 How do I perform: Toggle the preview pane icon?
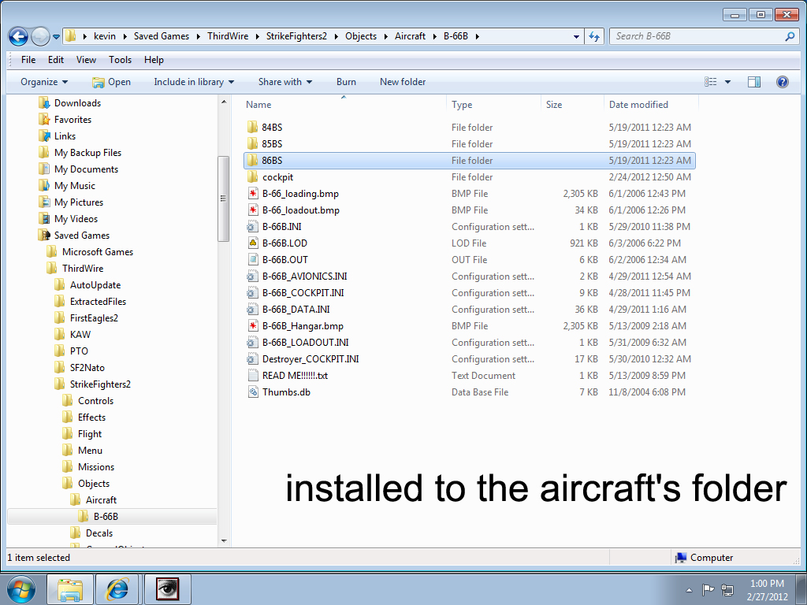click(x=754, y=82)
